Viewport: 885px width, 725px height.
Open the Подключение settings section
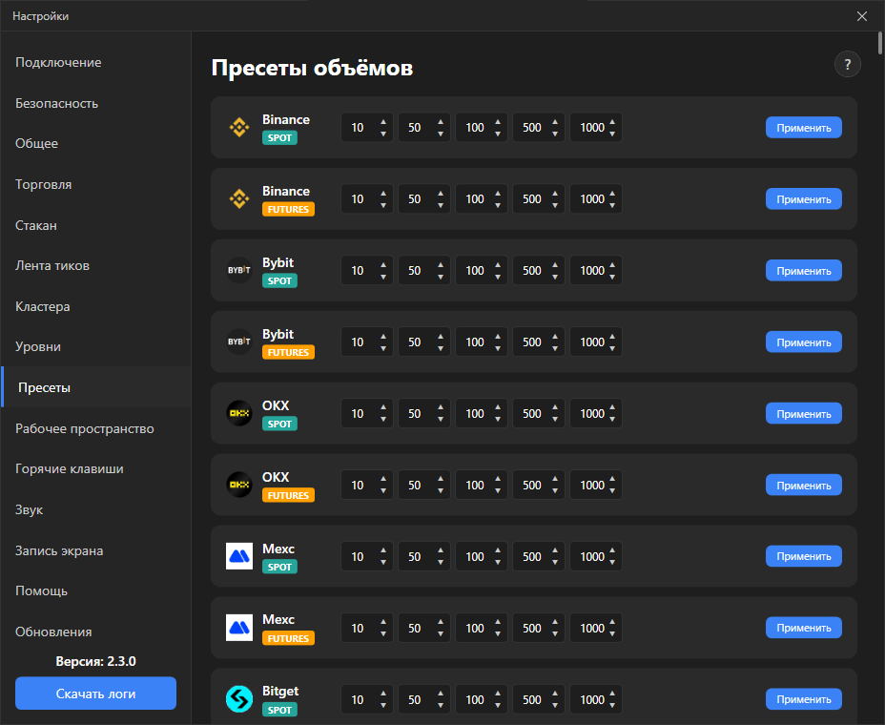click(58, 63)
